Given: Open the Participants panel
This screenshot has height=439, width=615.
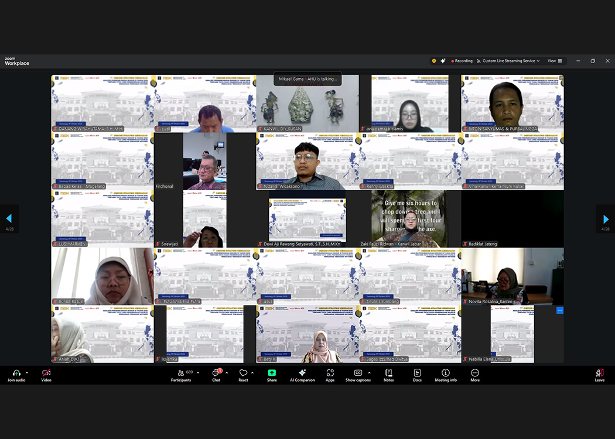Looking at the screenshot, I should pos(180,373).
